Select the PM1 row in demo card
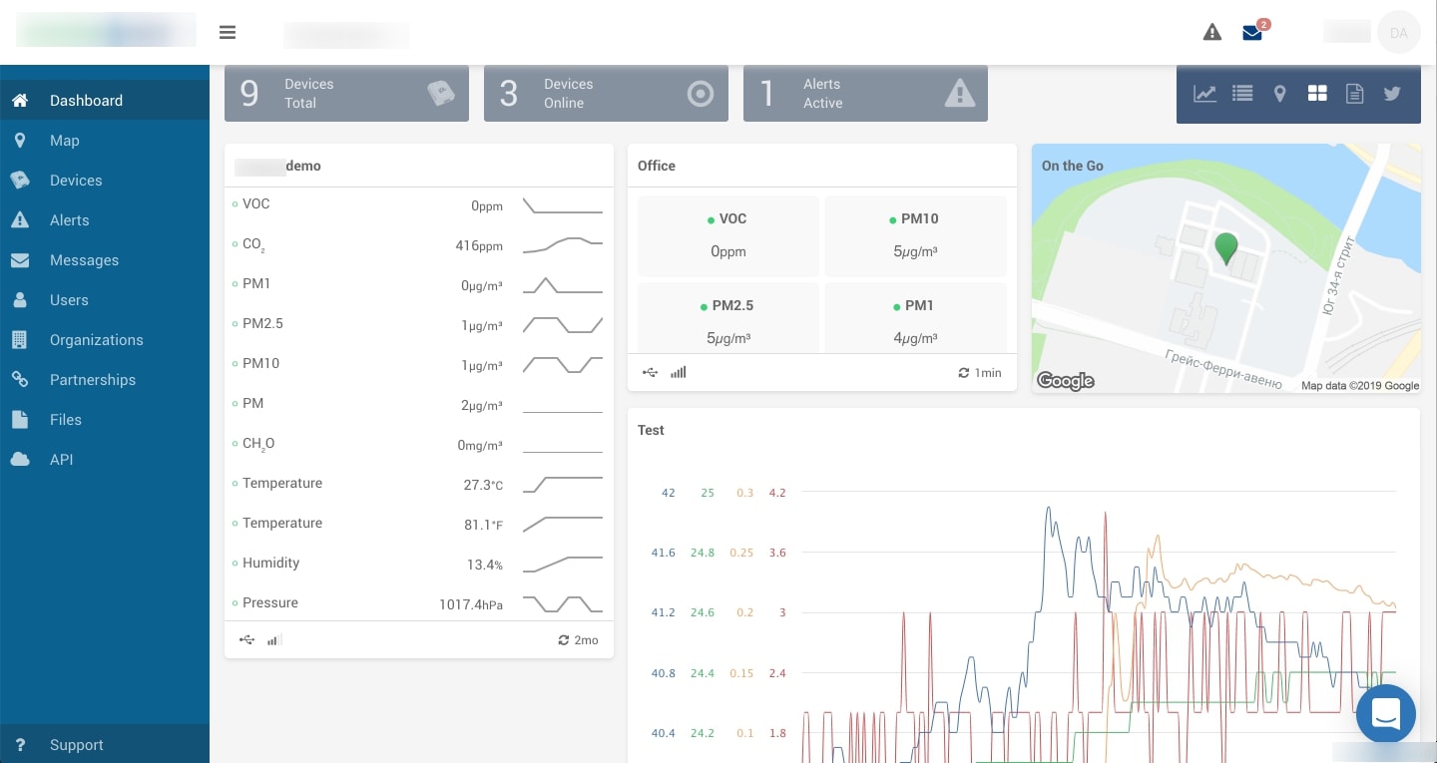Image resolution: width=1437 pixels, height=763 pixels. click(x=419, y=284)
